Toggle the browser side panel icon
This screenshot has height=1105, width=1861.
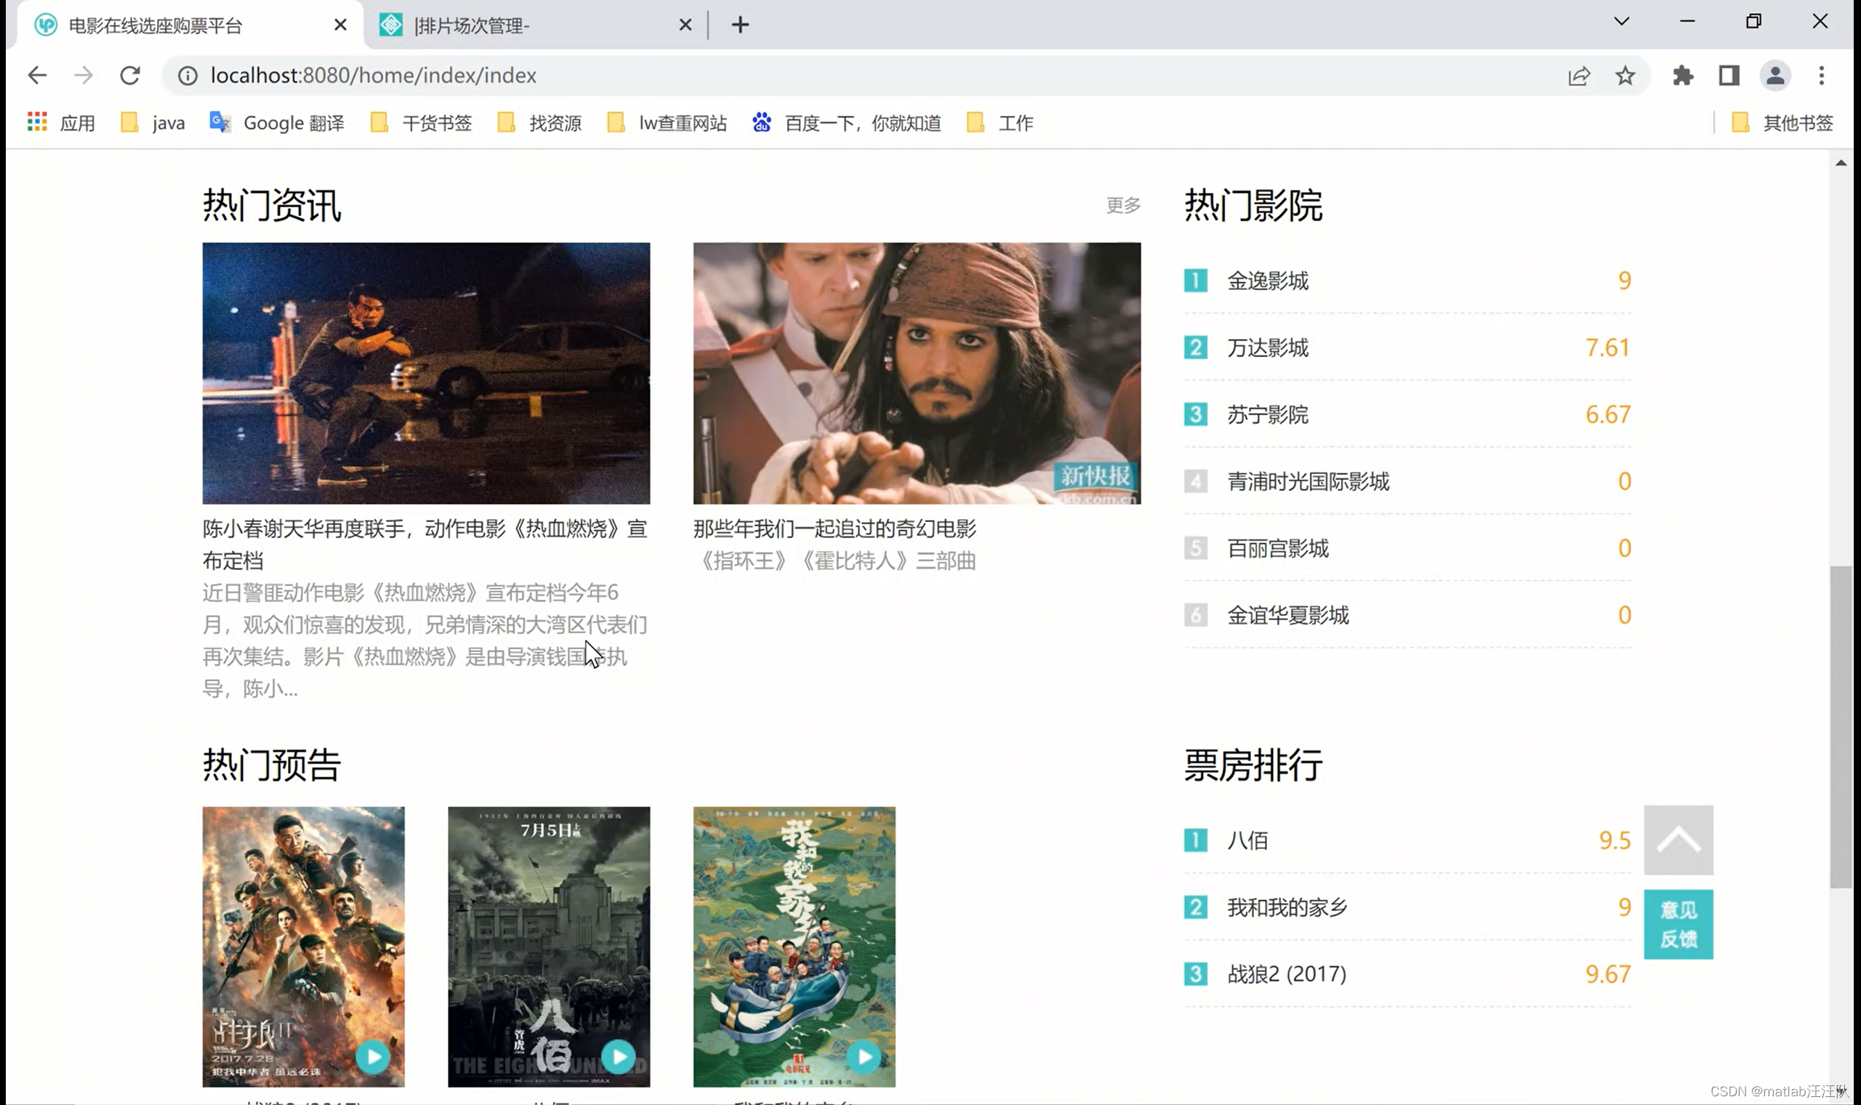coord(1729,75)
